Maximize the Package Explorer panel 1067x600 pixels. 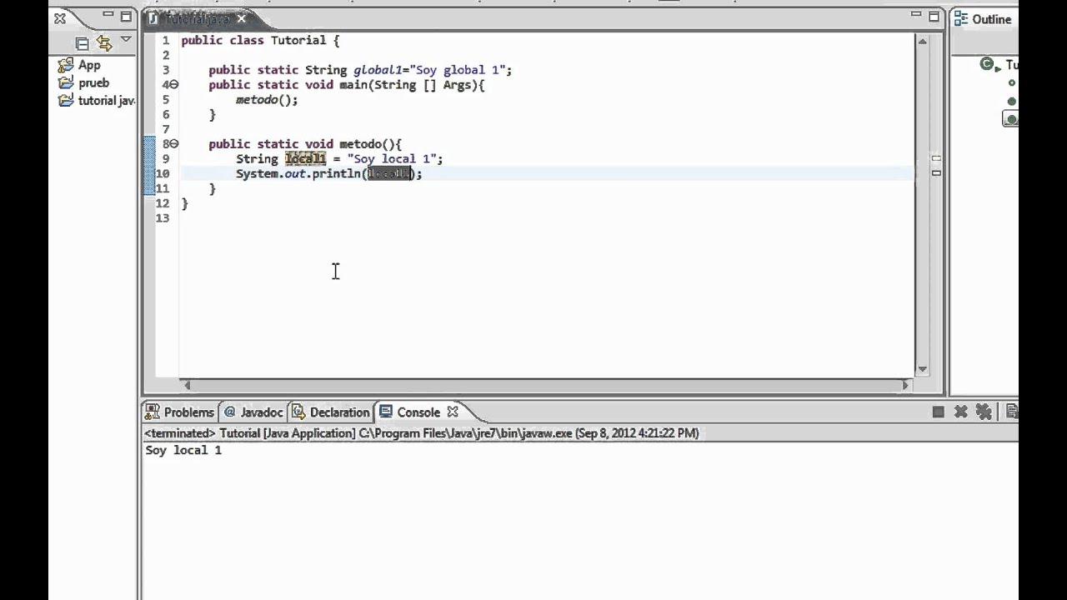[126, 17]
